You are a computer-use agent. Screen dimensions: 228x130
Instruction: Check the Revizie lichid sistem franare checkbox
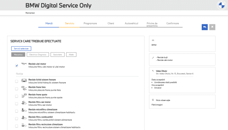pyautogui.click(x=16, y=81)
